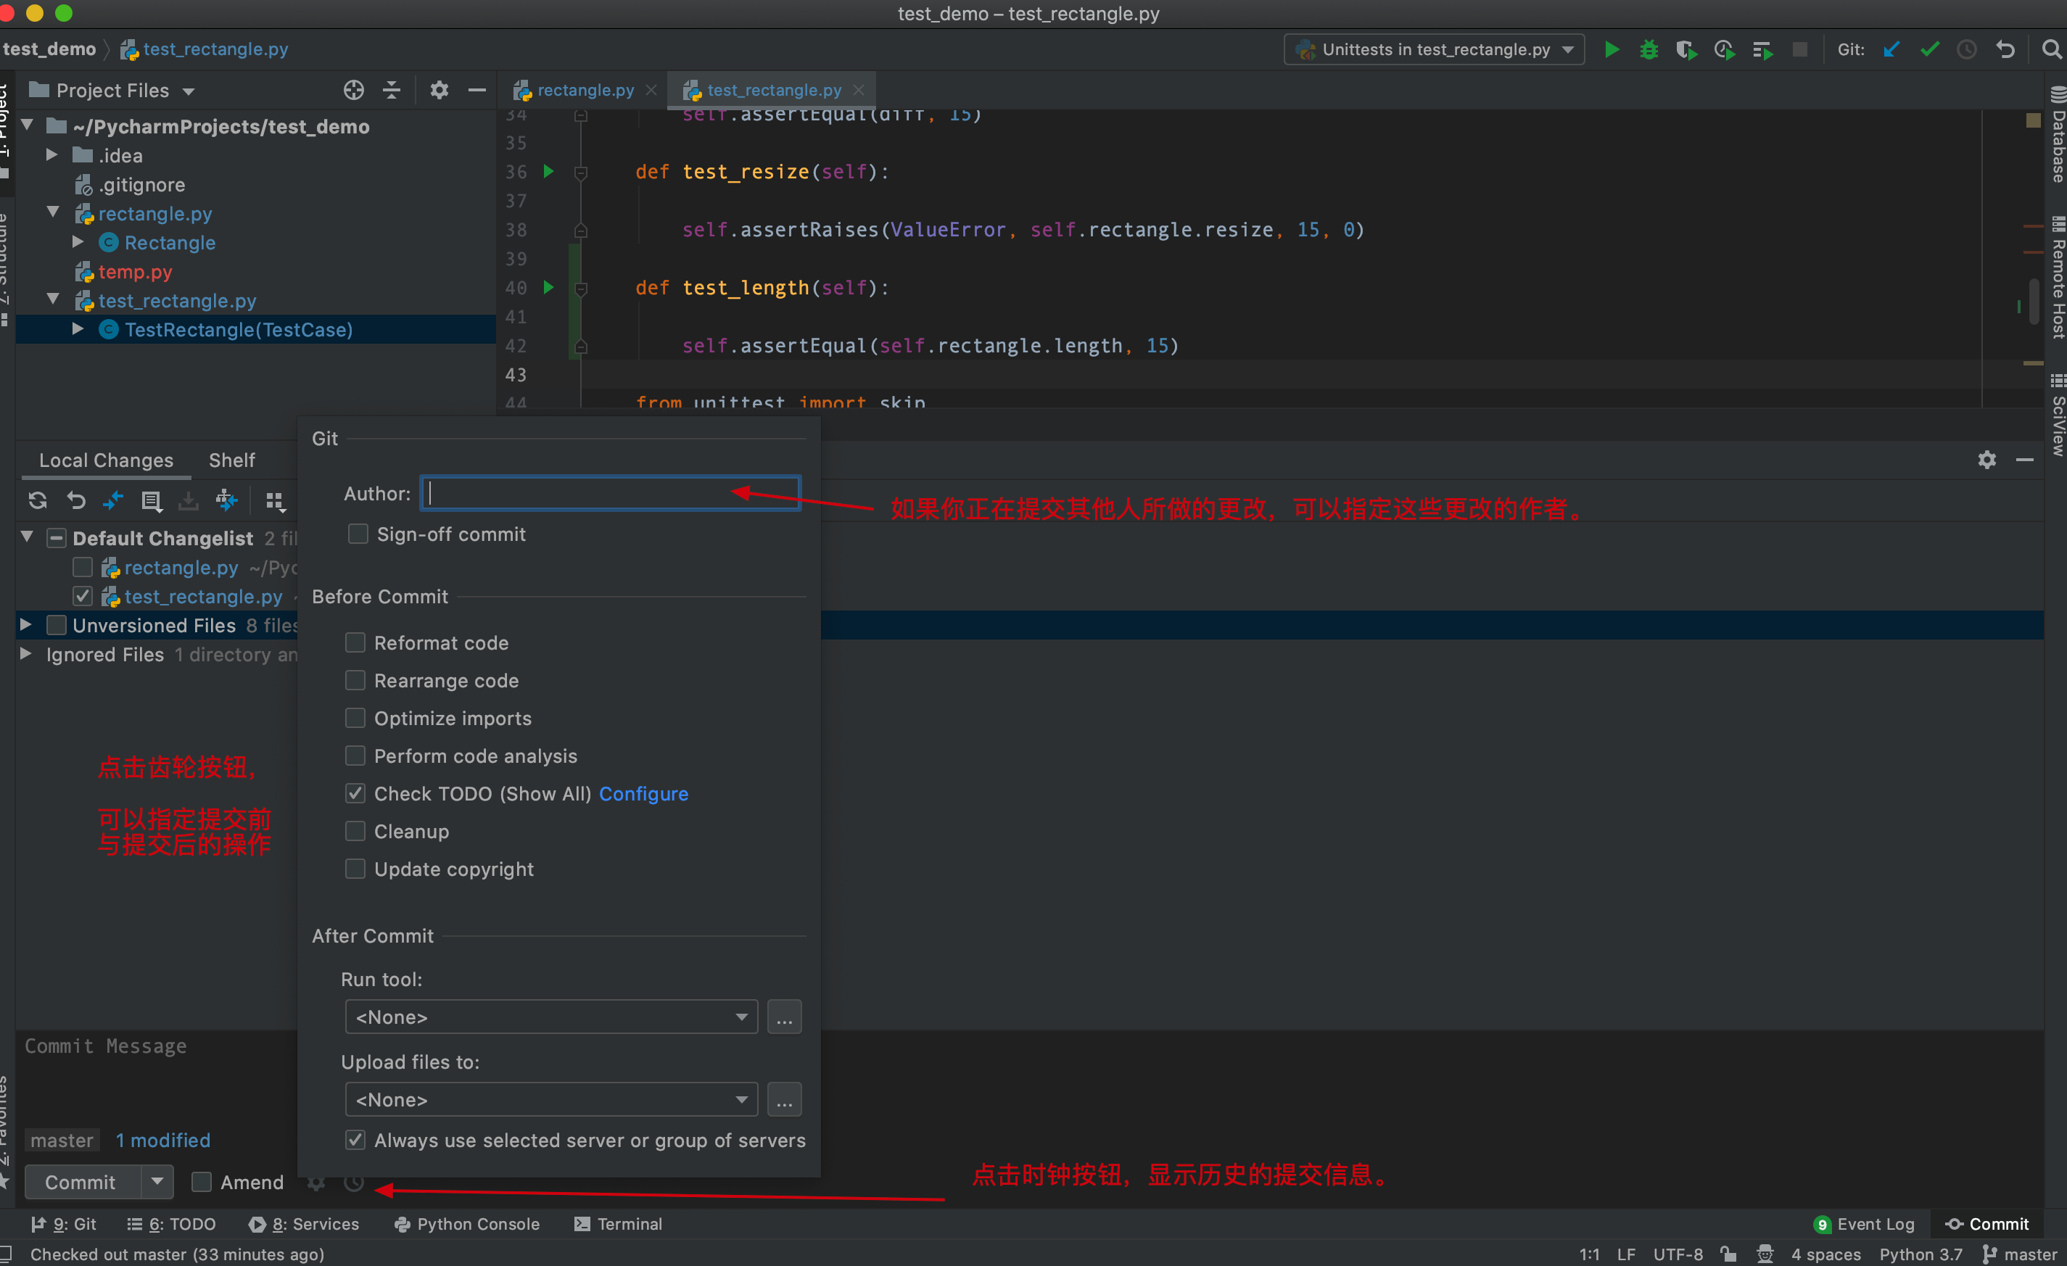The image size is (2067, 1266).
Task: Click the Git Rollback icon in the top toolbar
Action: point(2005,49)
